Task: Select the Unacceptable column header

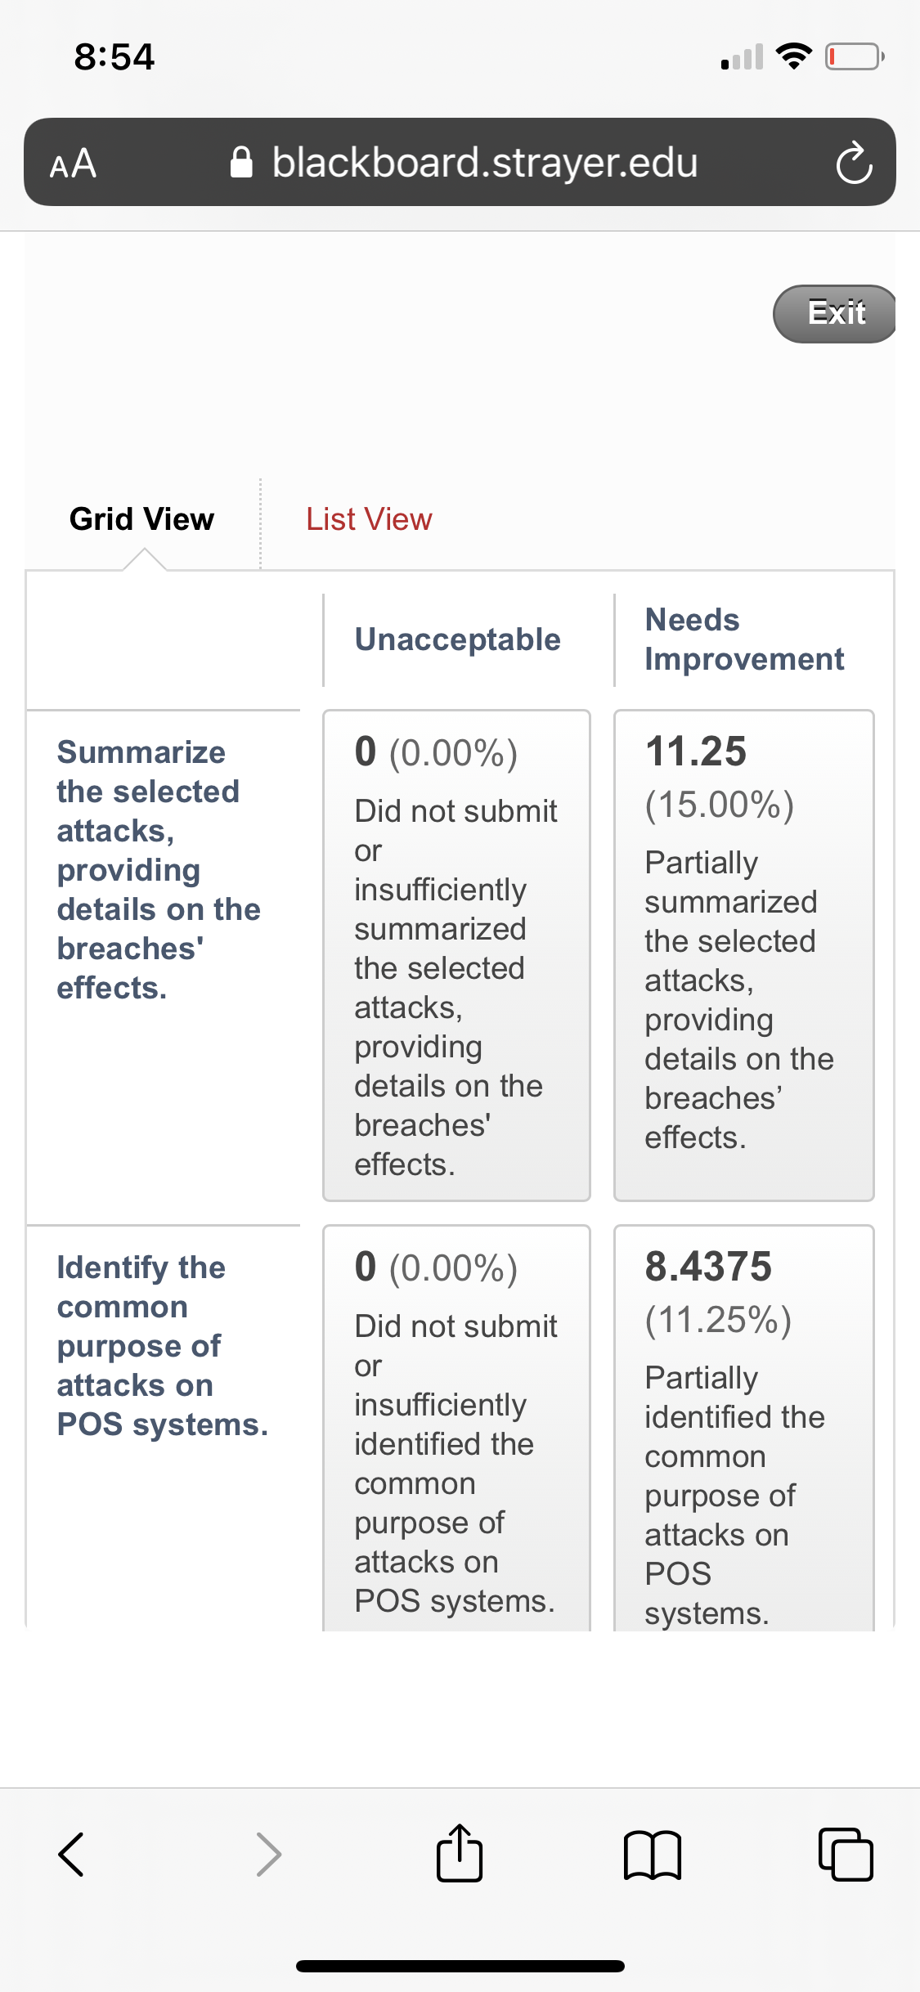Action: [457, 639]
